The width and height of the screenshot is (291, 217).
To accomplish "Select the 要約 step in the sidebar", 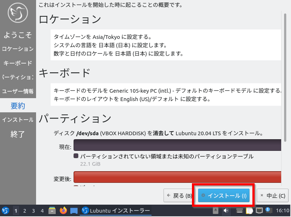I will [x=18, y=105].
